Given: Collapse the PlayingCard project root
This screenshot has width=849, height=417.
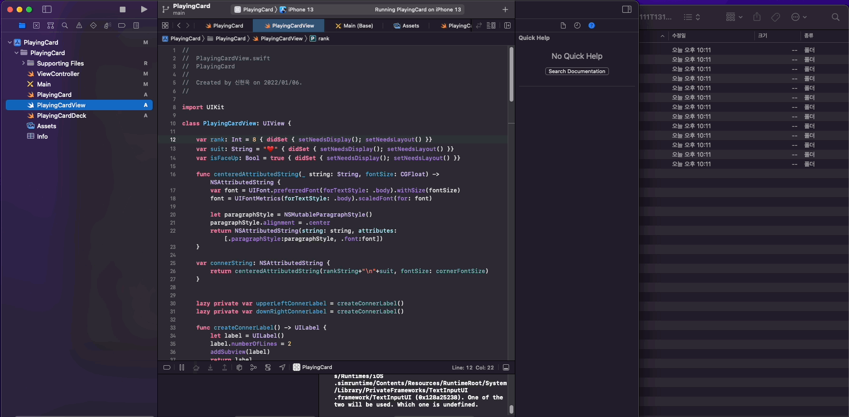Looking at the screenshot, I should tap(10, 42).
